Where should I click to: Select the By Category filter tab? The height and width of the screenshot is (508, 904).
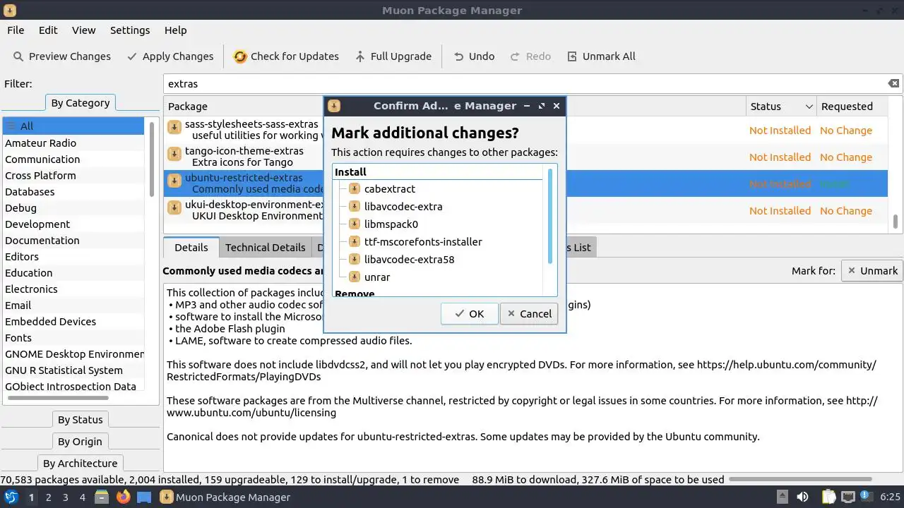pyautogui.click(x=80, y=103)
